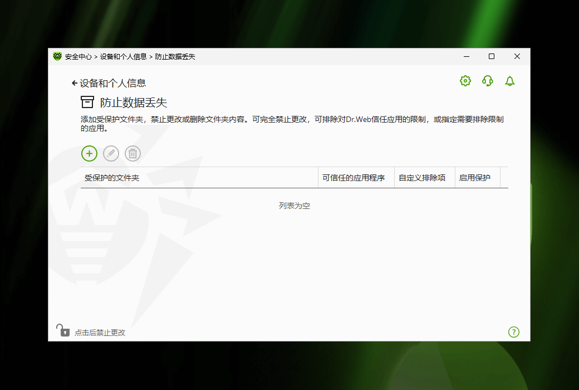Minimize the Dr.Web window
This screenshot has height=390, width=579.
tap(467, 57)
